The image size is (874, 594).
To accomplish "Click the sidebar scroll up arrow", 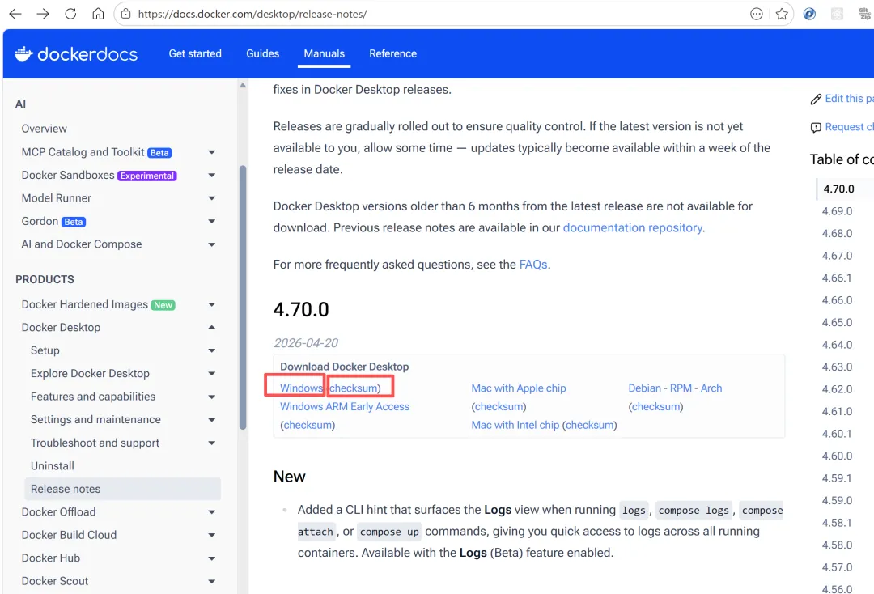I will (243, 85).
